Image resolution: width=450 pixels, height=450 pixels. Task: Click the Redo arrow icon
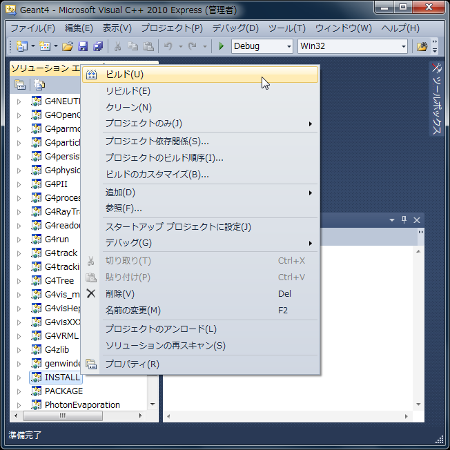point(193,46)
